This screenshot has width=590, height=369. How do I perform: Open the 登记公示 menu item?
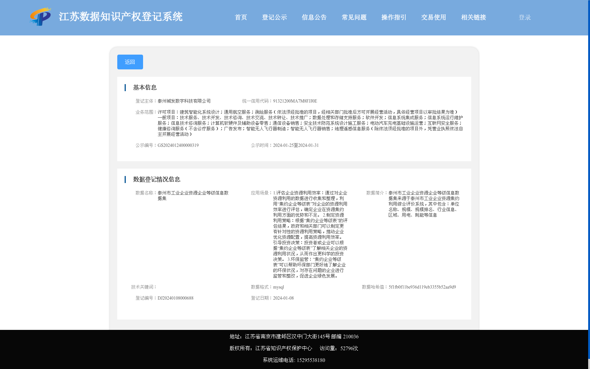tap(274, 17)
